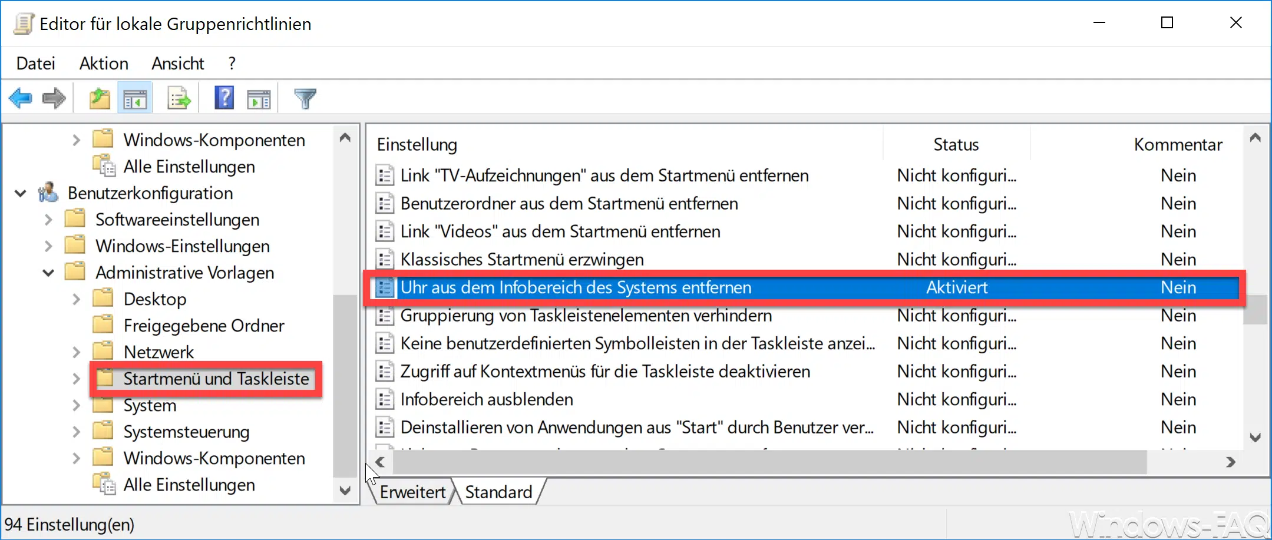Select the Infobereich ausblenden setting
Image resolution: width=1272 pixels, height=540 pixels.
[x=486, y=399]
